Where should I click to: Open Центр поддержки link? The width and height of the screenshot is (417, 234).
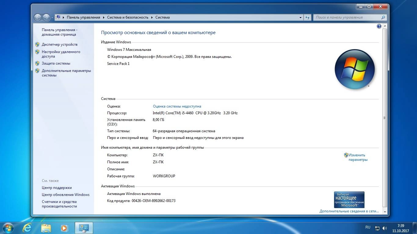click(x=57, y=188)
